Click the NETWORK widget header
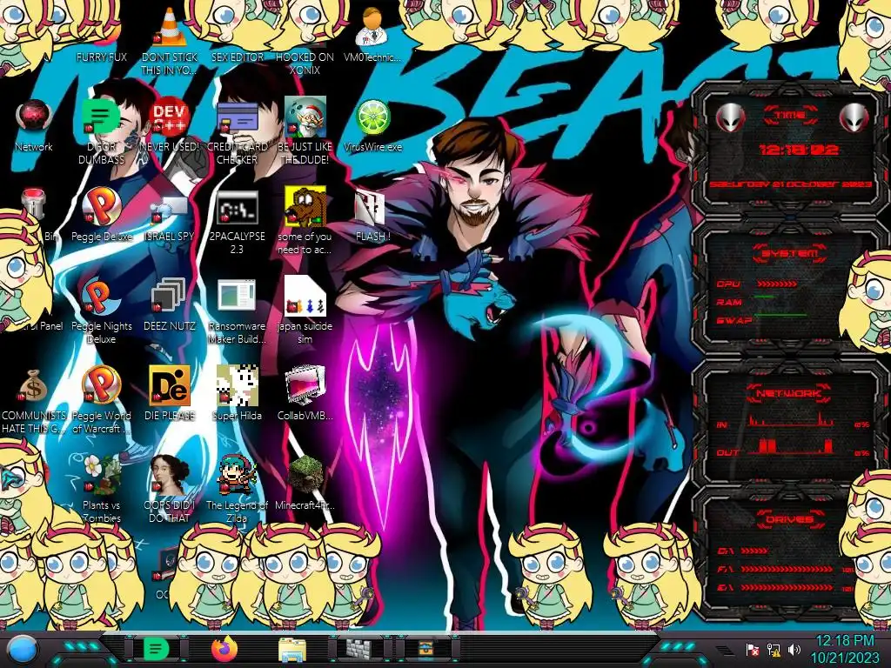Image resolution: width=891 pixels, height=668 pixels. pyautogui.click(x=788, y=393)
